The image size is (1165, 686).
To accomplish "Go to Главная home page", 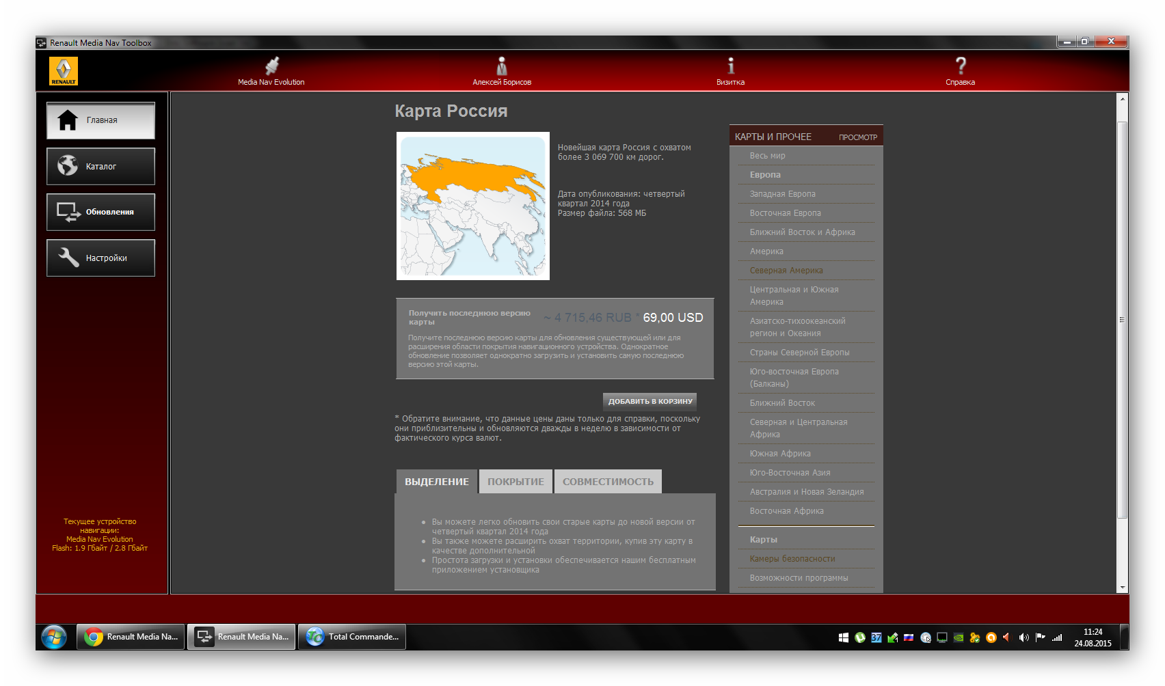I will (101, 120).
